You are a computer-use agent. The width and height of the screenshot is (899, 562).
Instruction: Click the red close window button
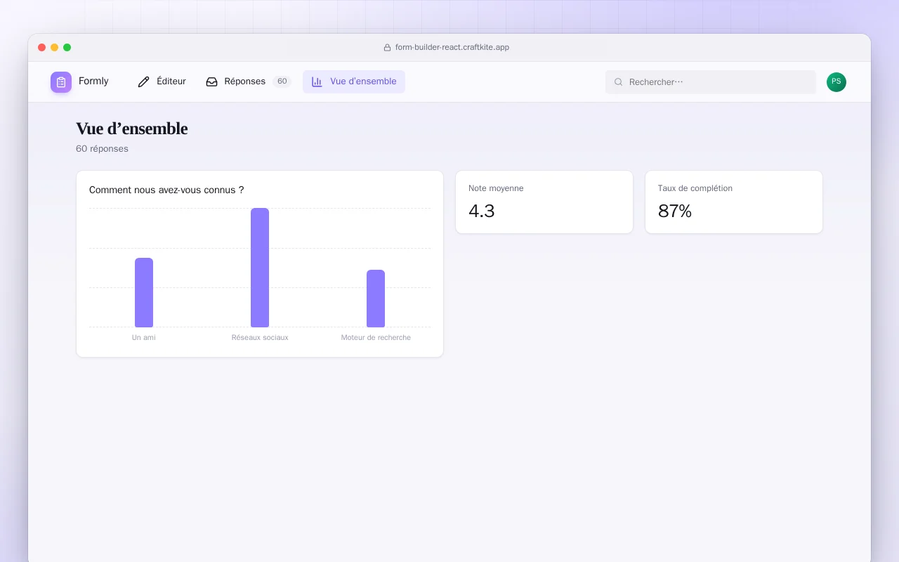tap(42, 48)
